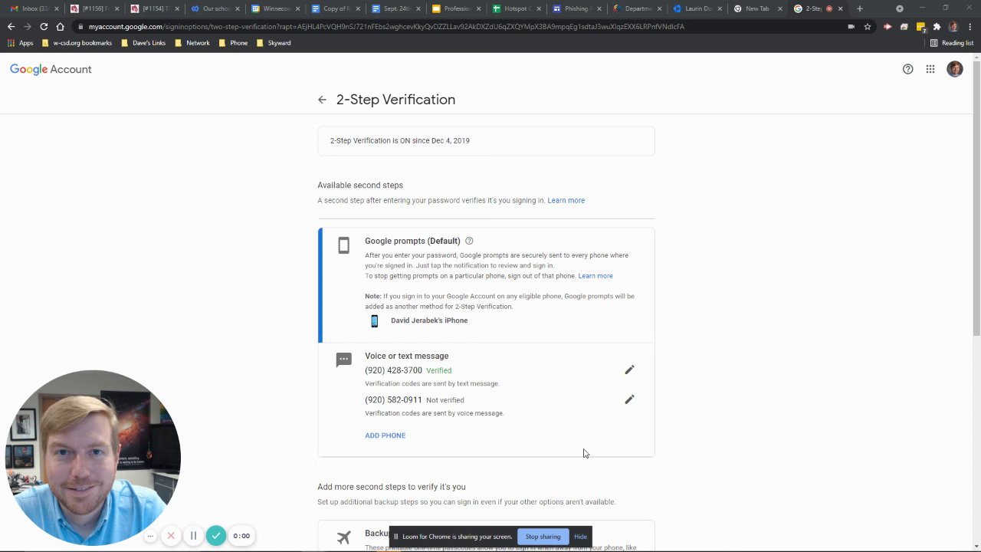
Task: Click the Available second steps heading
Action: (360, 186)
